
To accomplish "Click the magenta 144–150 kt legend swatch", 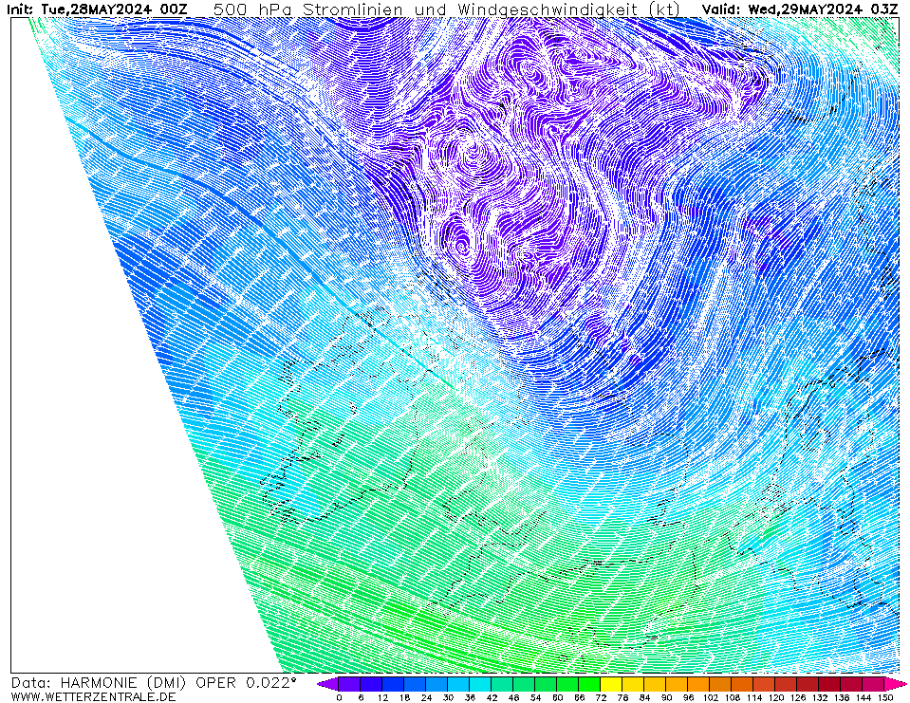I will 874,684.
